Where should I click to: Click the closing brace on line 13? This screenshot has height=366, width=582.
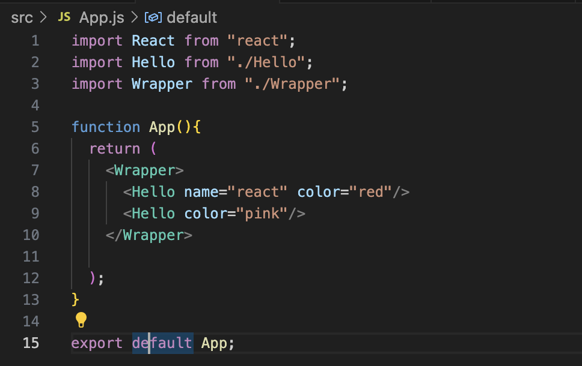coord(75,299)
